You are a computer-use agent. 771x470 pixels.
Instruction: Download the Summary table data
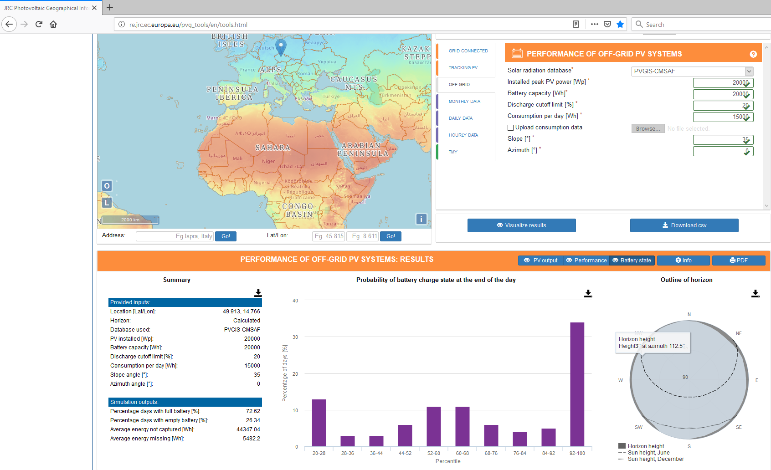point(258,293)
